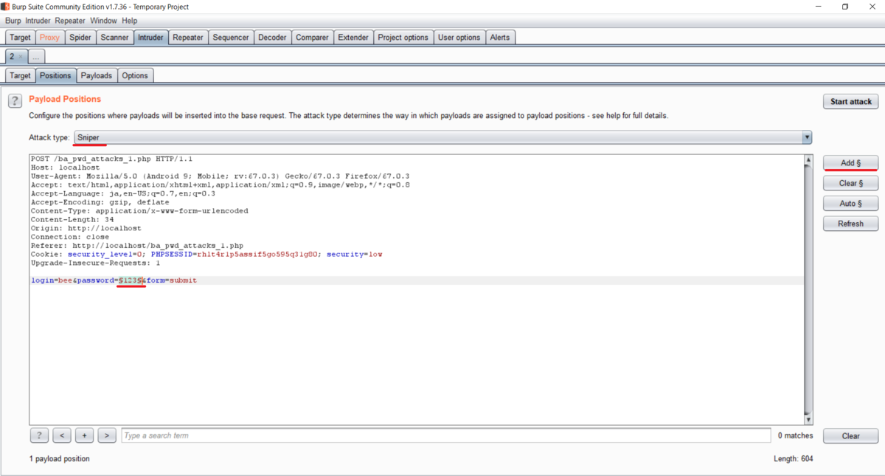Image resolution: width=885 pixels, height=476 pixels.
Task: Switch to the Sequencer tab
Action: pyautogui.click(x=232, y=37)
